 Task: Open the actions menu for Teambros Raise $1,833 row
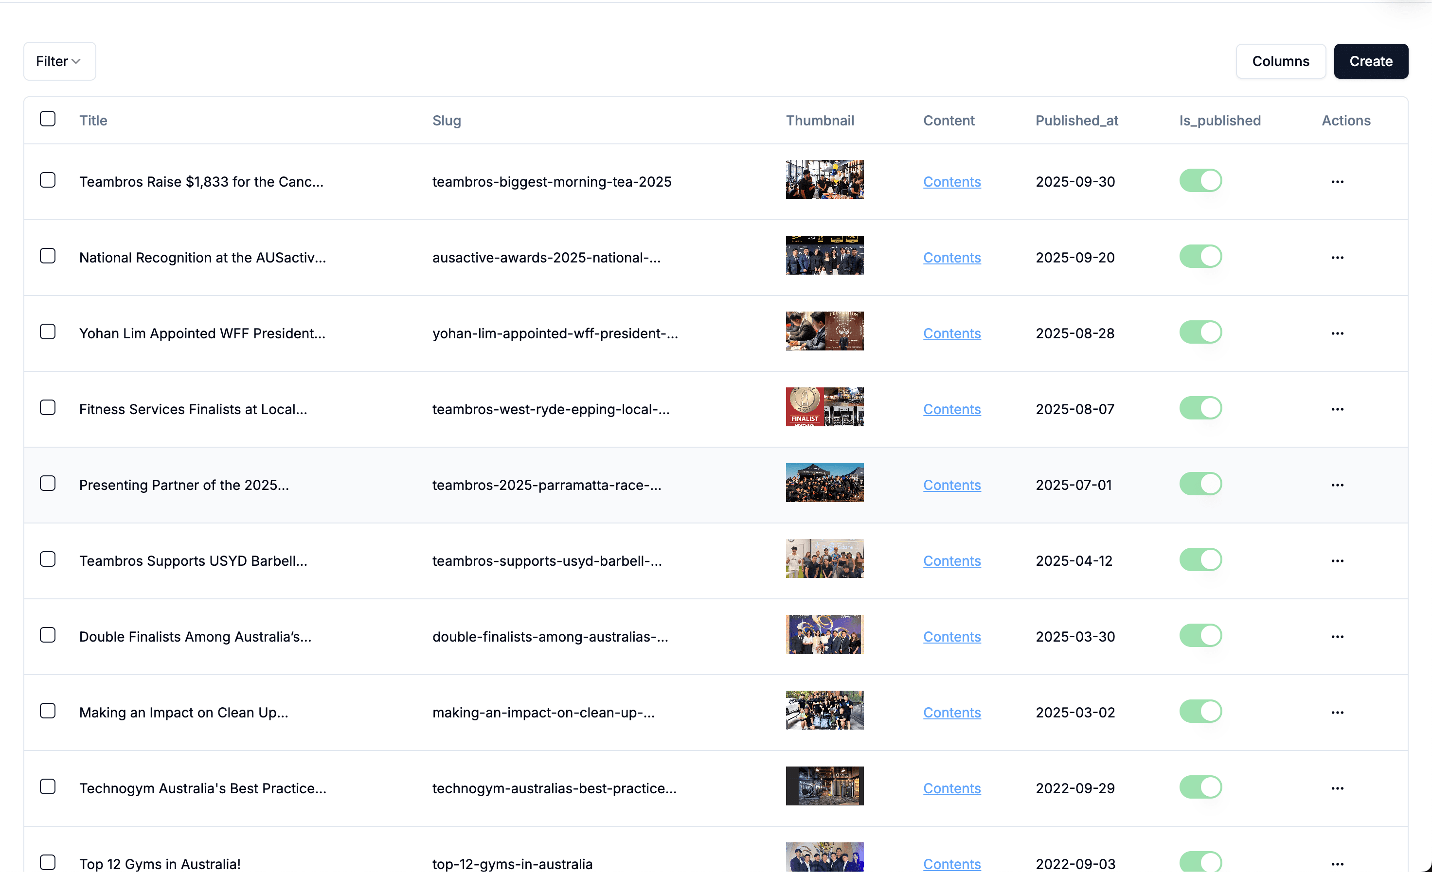tap(1337, 182)
